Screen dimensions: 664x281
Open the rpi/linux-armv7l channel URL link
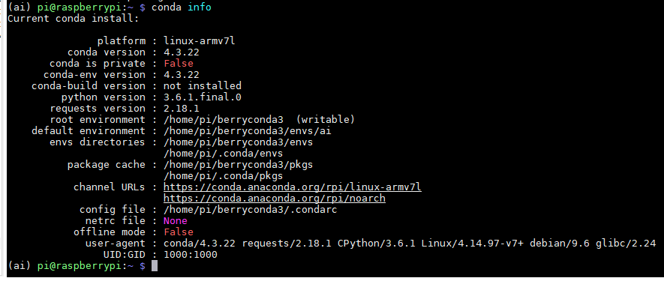(x=292, y=187)
